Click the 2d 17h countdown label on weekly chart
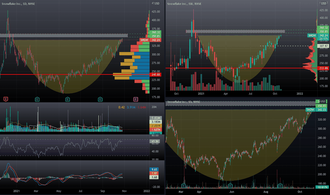The height and width of the screenshot is (195, 330). (324, 39)
